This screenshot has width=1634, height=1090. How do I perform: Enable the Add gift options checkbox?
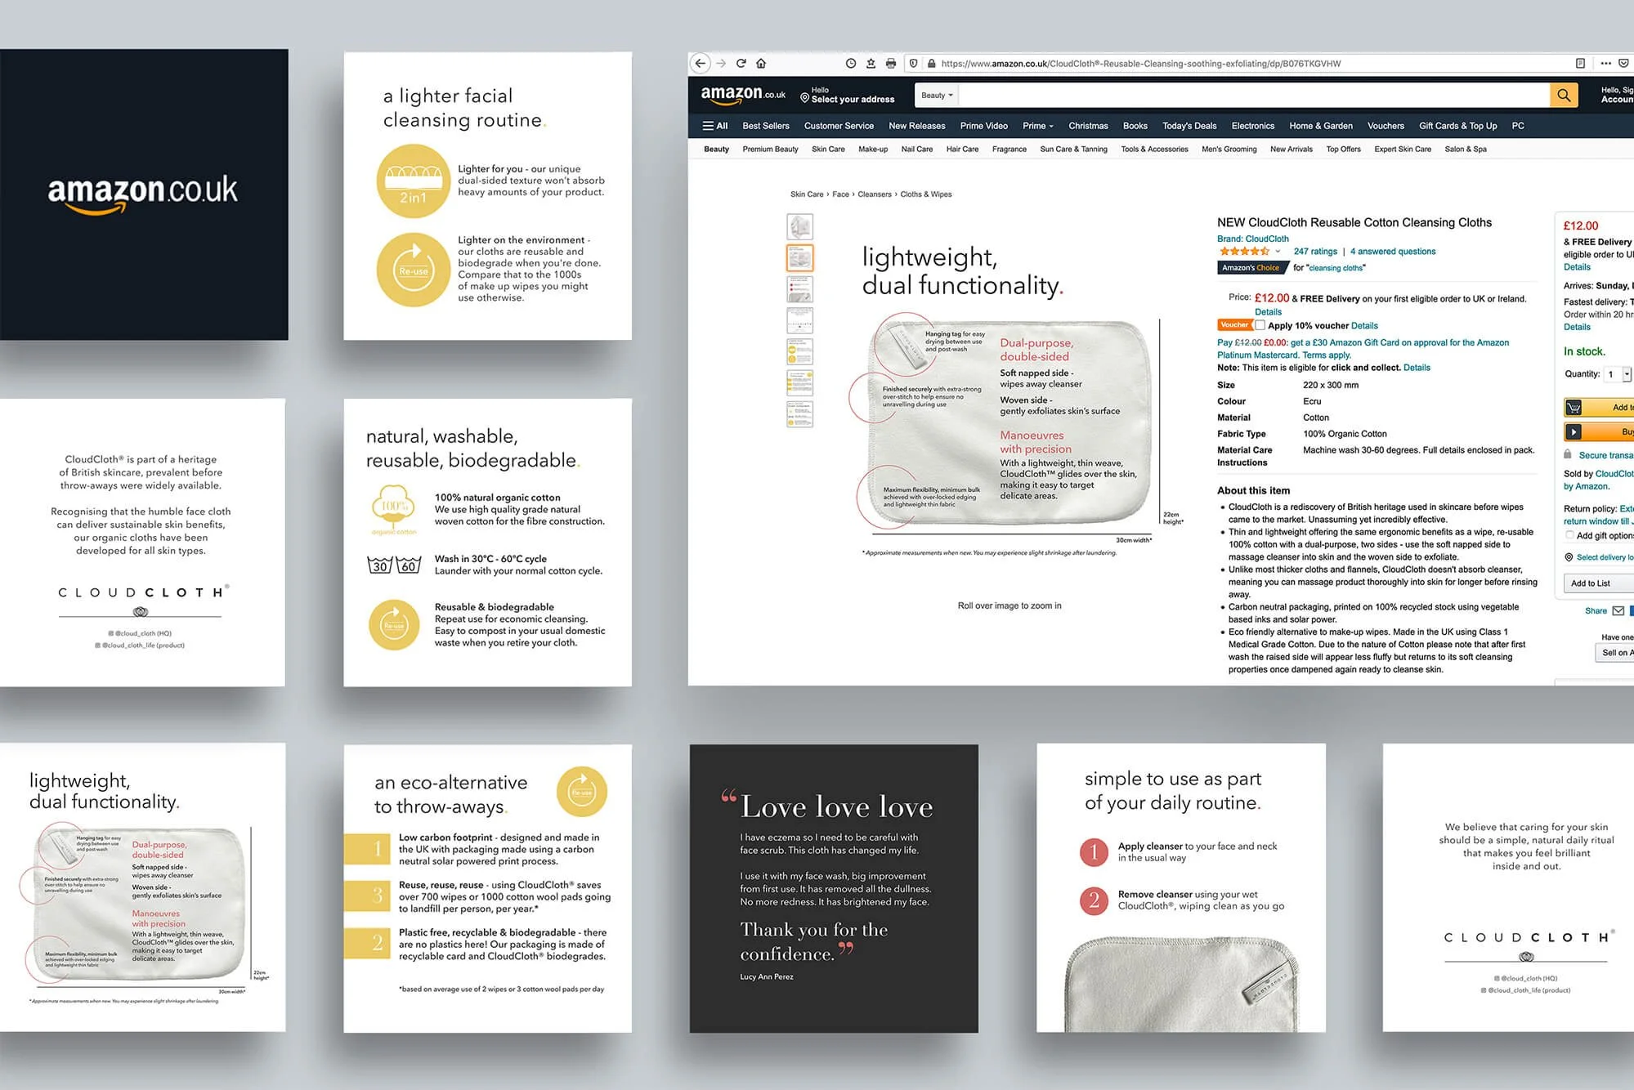pyautogui.click(x=1569, y=535)
